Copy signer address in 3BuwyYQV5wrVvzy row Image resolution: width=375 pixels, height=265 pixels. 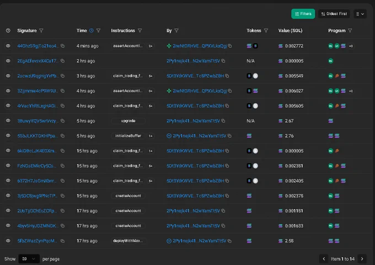pos(223,121)
